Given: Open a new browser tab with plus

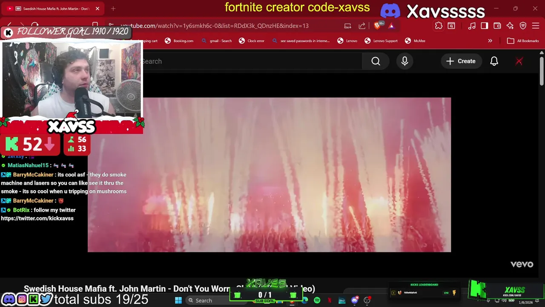Looking at the screenshot, I should (113, 9).
